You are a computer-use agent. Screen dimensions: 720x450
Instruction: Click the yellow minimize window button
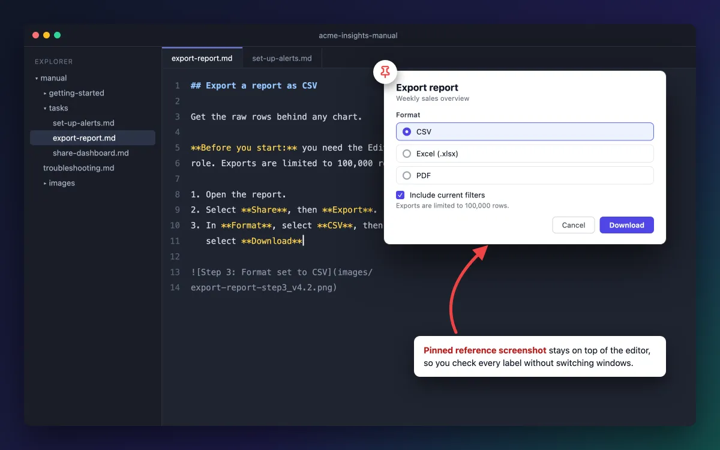(46, 35)
